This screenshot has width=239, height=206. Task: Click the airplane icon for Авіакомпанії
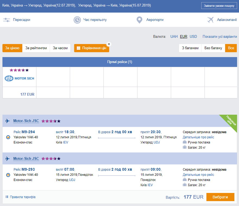coord(210,20)
